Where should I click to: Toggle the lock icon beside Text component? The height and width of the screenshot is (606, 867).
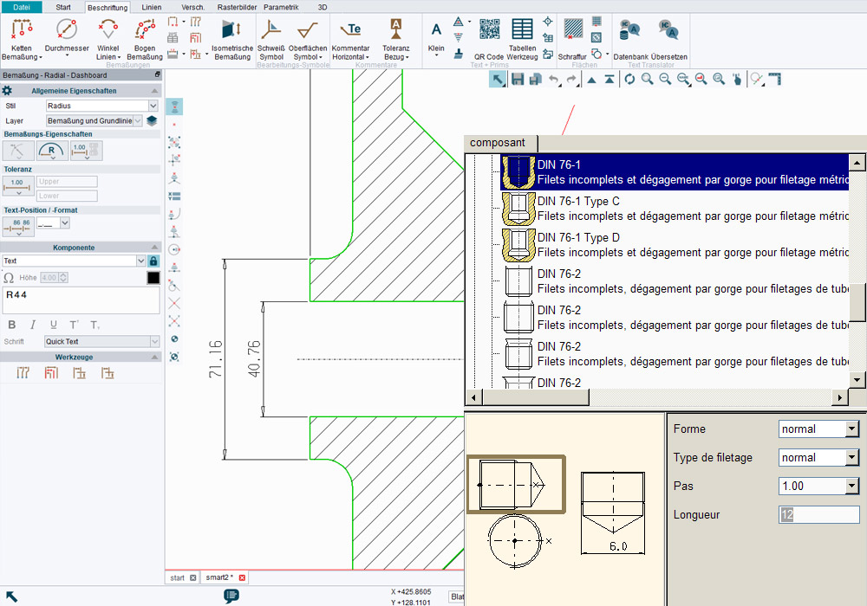click(x=153, y=261)
